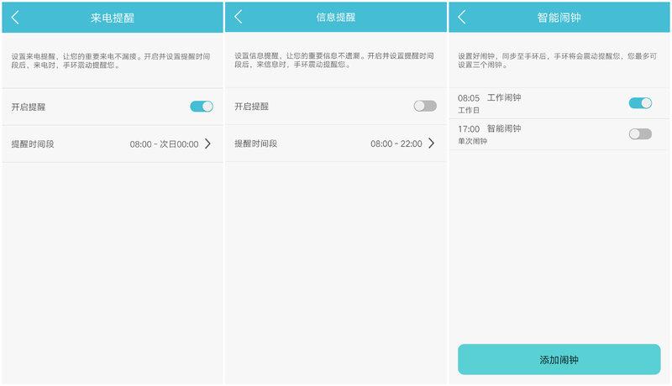The width and height of the screenshot is (672, 386).
Task: Open chevron beside 08:00 - 22:00
Action: (431, 143)
